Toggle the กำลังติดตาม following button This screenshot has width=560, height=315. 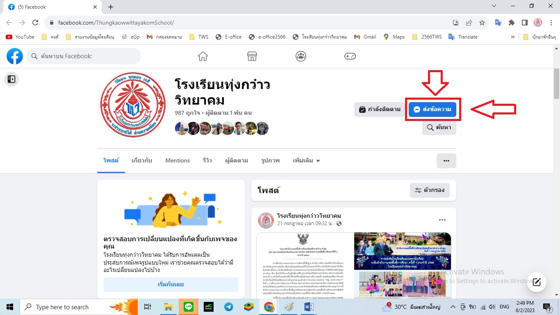pyautogui.click(x=380, y=110)
